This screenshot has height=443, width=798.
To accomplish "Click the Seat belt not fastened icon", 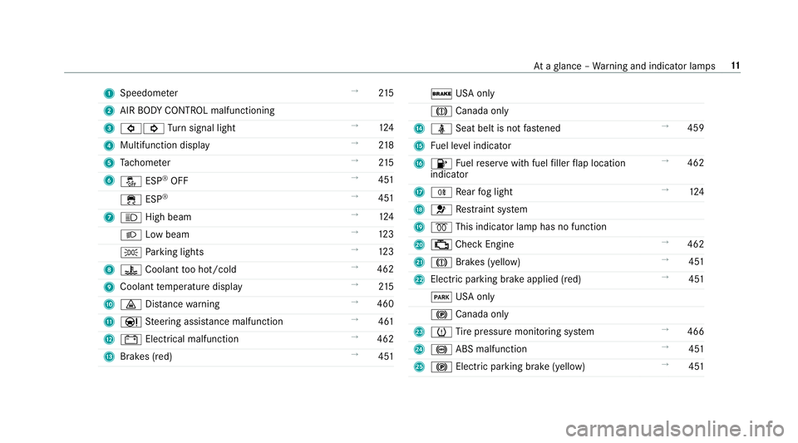I will pos(439,129).
